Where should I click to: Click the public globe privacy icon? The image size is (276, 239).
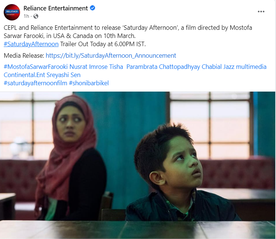[x=36, y=16]
